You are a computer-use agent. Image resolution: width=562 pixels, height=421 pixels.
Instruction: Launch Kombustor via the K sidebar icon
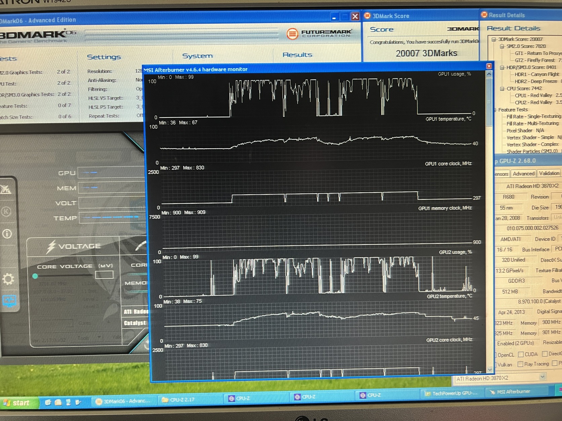[6, 212]
